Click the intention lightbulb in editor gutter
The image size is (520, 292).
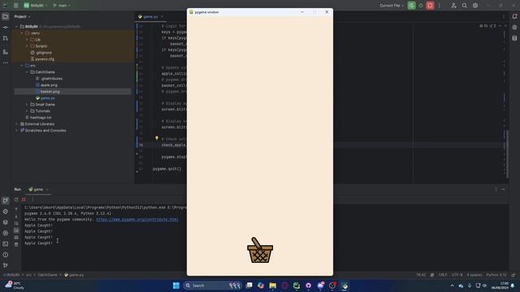coord(157,139)
